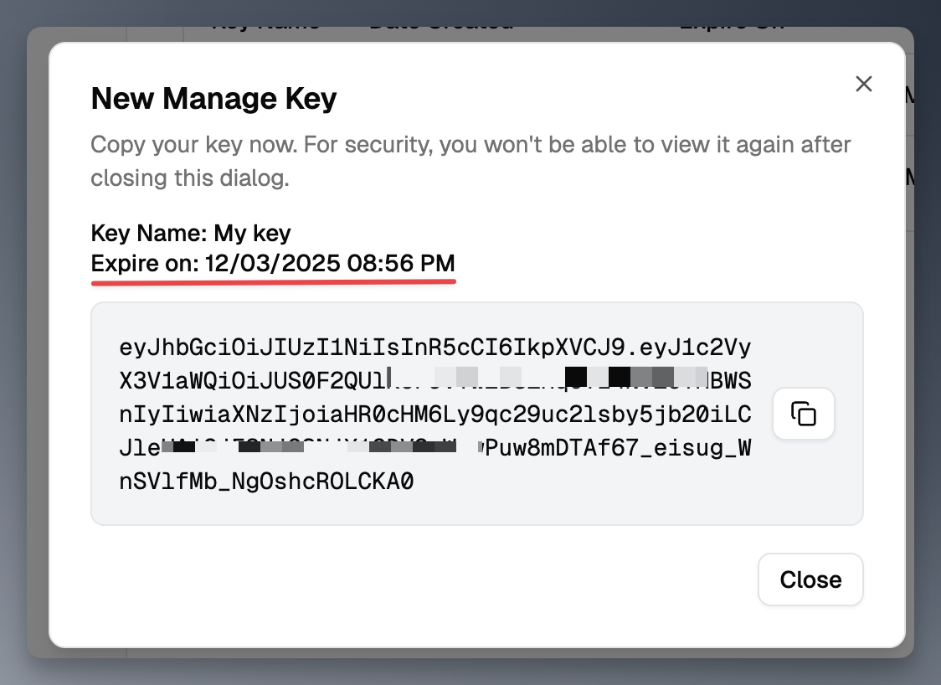The width and height of the screenshot is (941, 685).
Task: Click the New Manage Key dialog title
Action: click(213, 98)
